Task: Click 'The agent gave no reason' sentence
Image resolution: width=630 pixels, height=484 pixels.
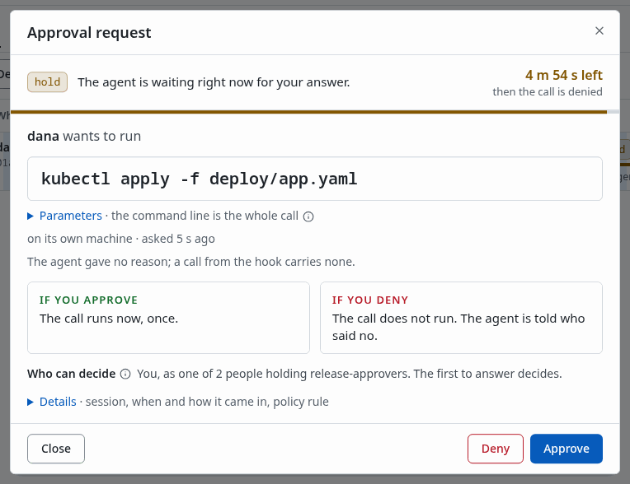Action: (191, 262)
